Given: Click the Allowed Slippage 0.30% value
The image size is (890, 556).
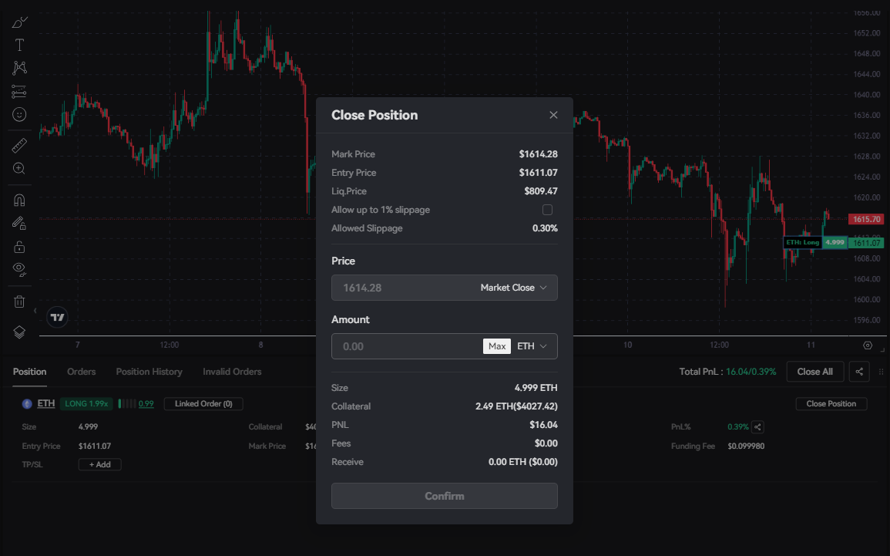Looking at the screenshot, I should click(x=545, y=228).
